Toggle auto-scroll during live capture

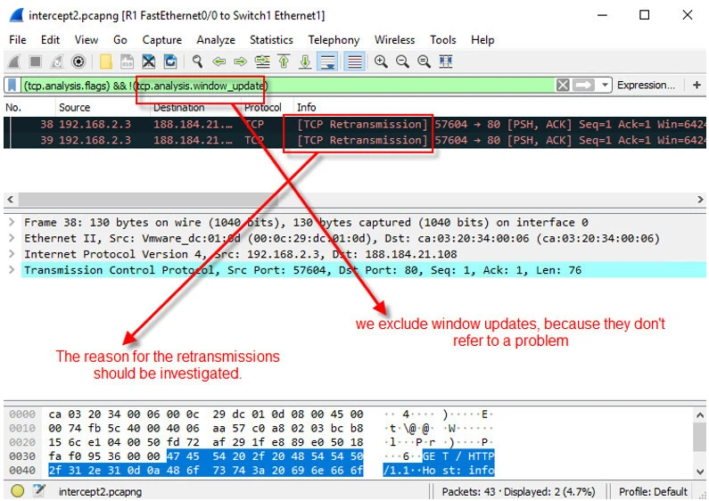pyautogui.click(x=327, y=62)
